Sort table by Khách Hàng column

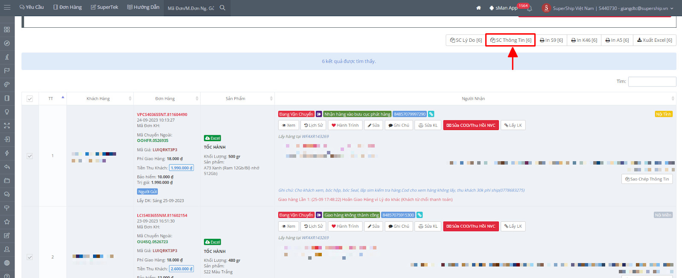tap(100, 98)
